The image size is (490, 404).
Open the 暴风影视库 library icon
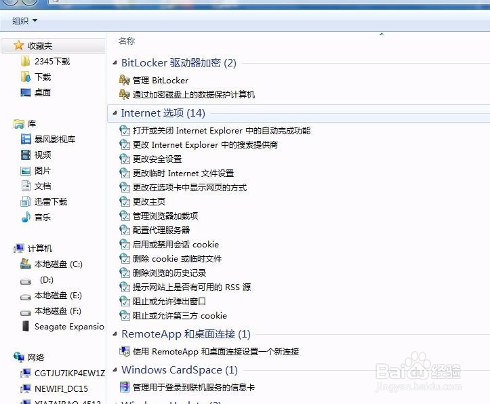[26, 139]
